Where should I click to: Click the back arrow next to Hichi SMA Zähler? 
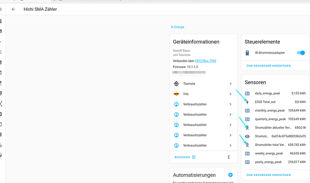coord(13,9)
